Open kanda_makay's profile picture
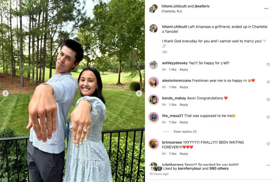This screenshot has width=273, height=182. [154, 100]
